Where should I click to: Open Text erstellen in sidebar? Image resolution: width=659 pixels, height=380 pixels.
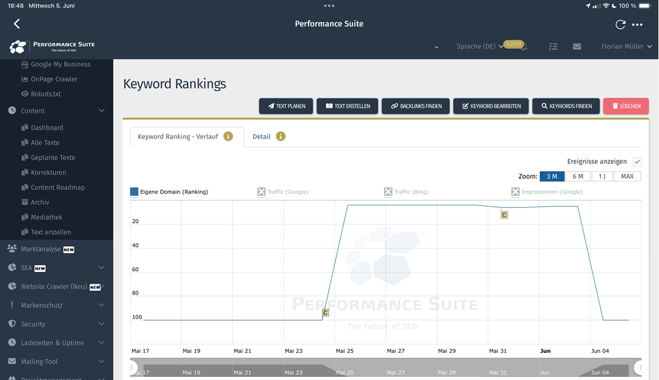point(51,232)
